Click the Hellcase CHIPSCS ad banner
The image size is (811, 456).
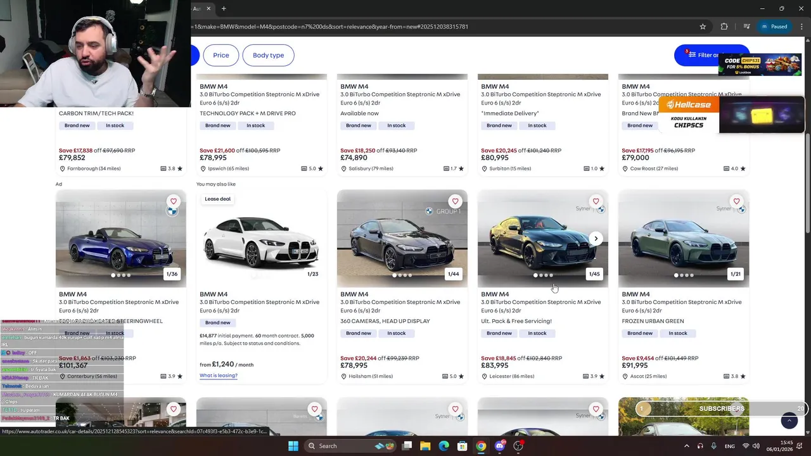731,115
